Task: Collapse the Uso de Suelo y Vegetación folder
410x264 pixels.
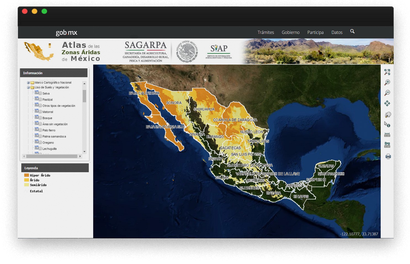Action: click(28, 87)
